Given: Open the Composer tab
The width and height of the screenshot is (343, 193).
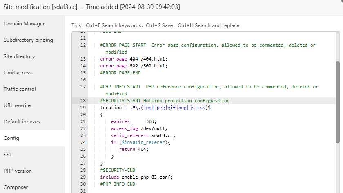Looking at the screenshot, I should tap(16, 187).
